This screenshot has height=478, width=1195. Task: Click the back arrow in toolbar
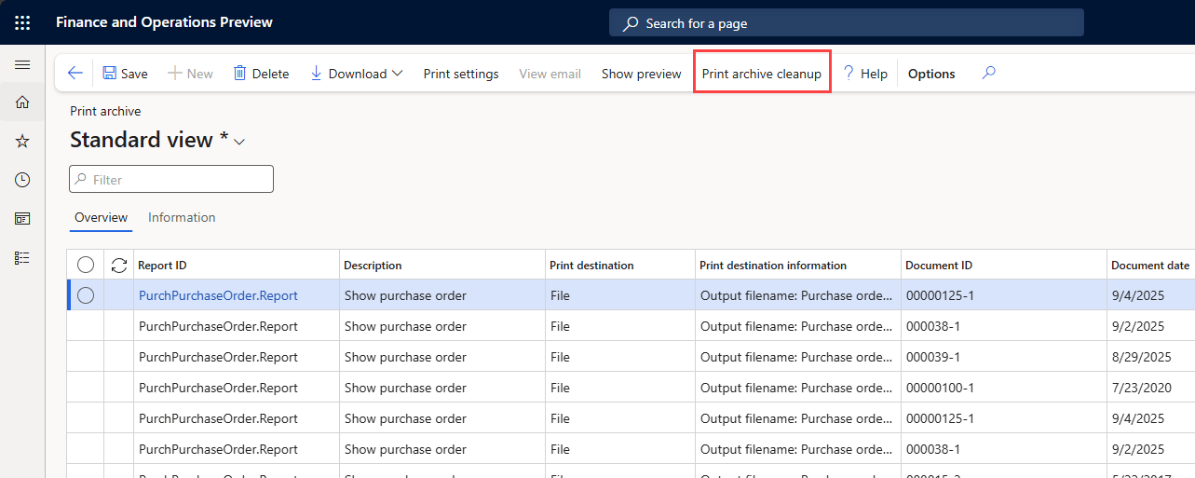75,74
